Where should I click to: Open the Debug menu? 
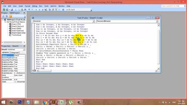35,6
